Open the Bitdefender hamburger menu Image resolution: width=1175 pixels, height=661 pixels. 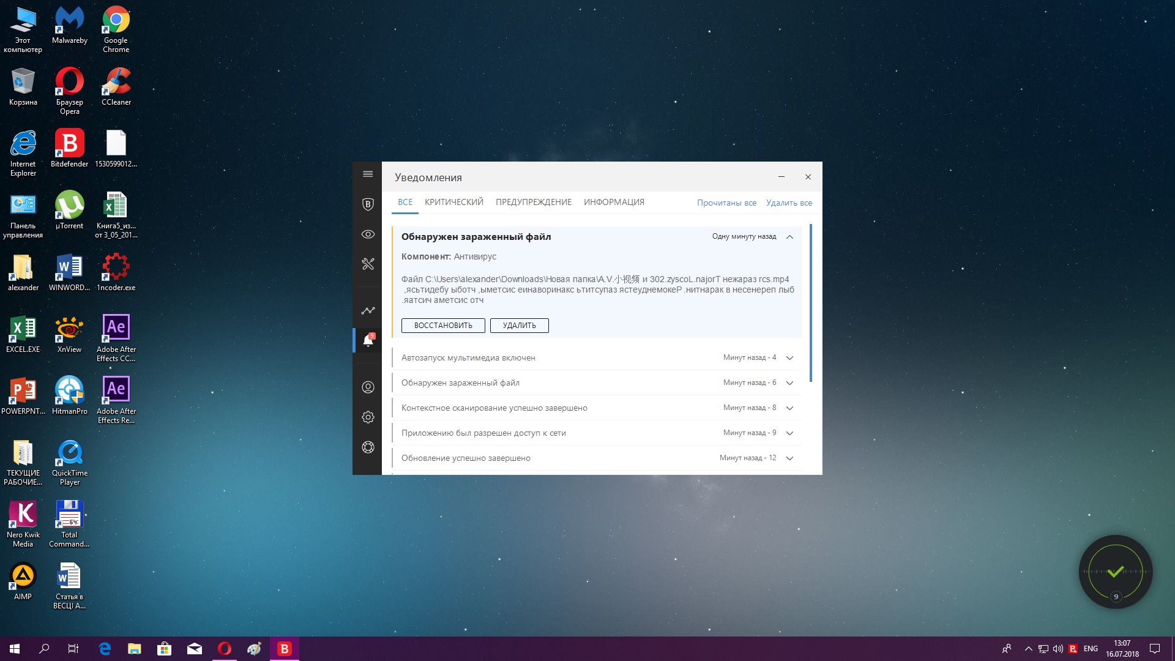click(x=368, y=174)
